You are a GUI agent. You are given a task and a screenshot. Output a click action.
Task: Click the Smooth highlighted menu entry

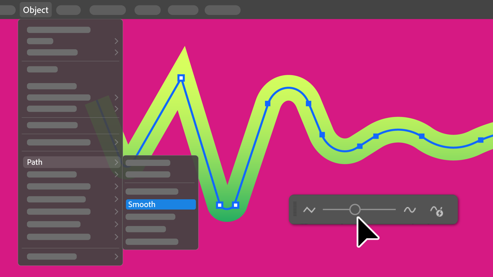(161, 205)
